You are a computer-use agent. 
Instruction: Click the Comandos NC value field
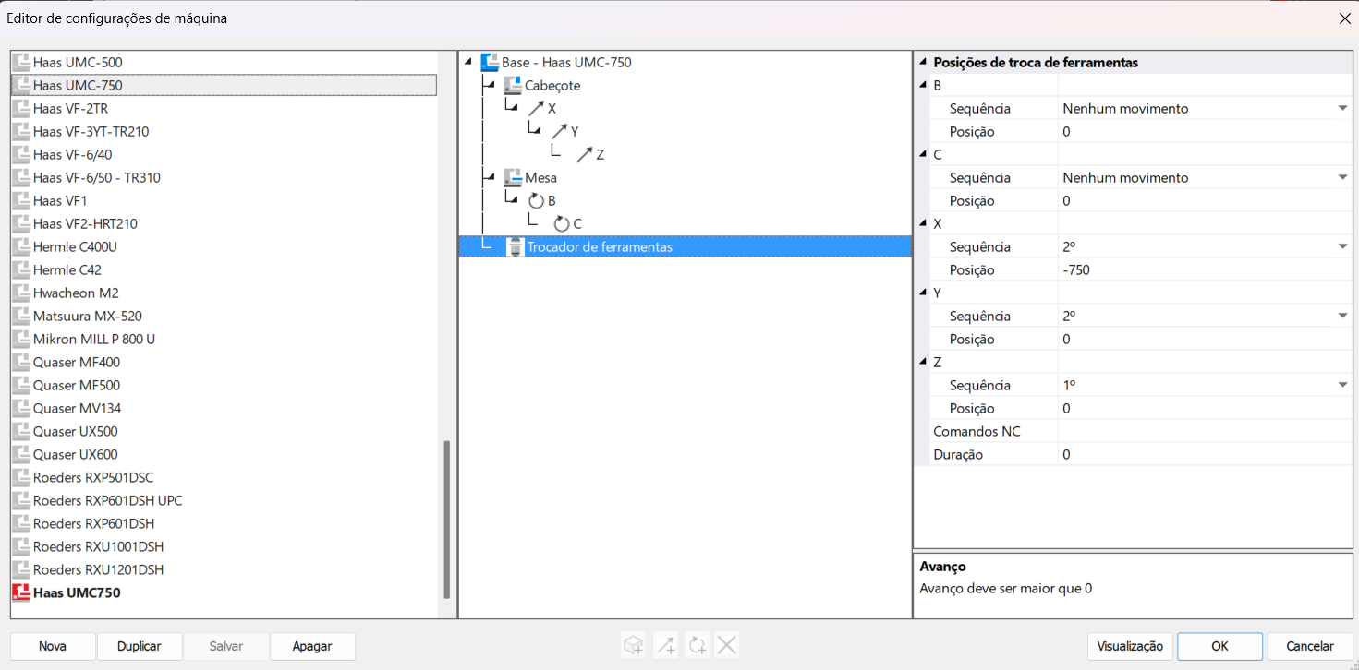(x=1205, y=431)
